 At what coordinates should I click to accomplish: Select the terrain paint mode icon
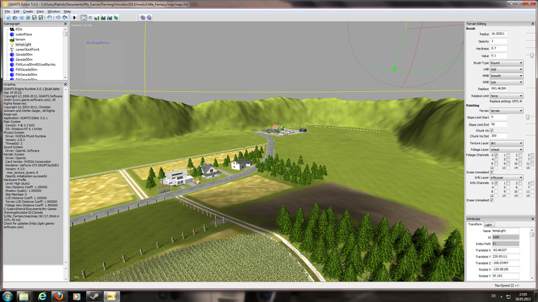coord(103,17)
